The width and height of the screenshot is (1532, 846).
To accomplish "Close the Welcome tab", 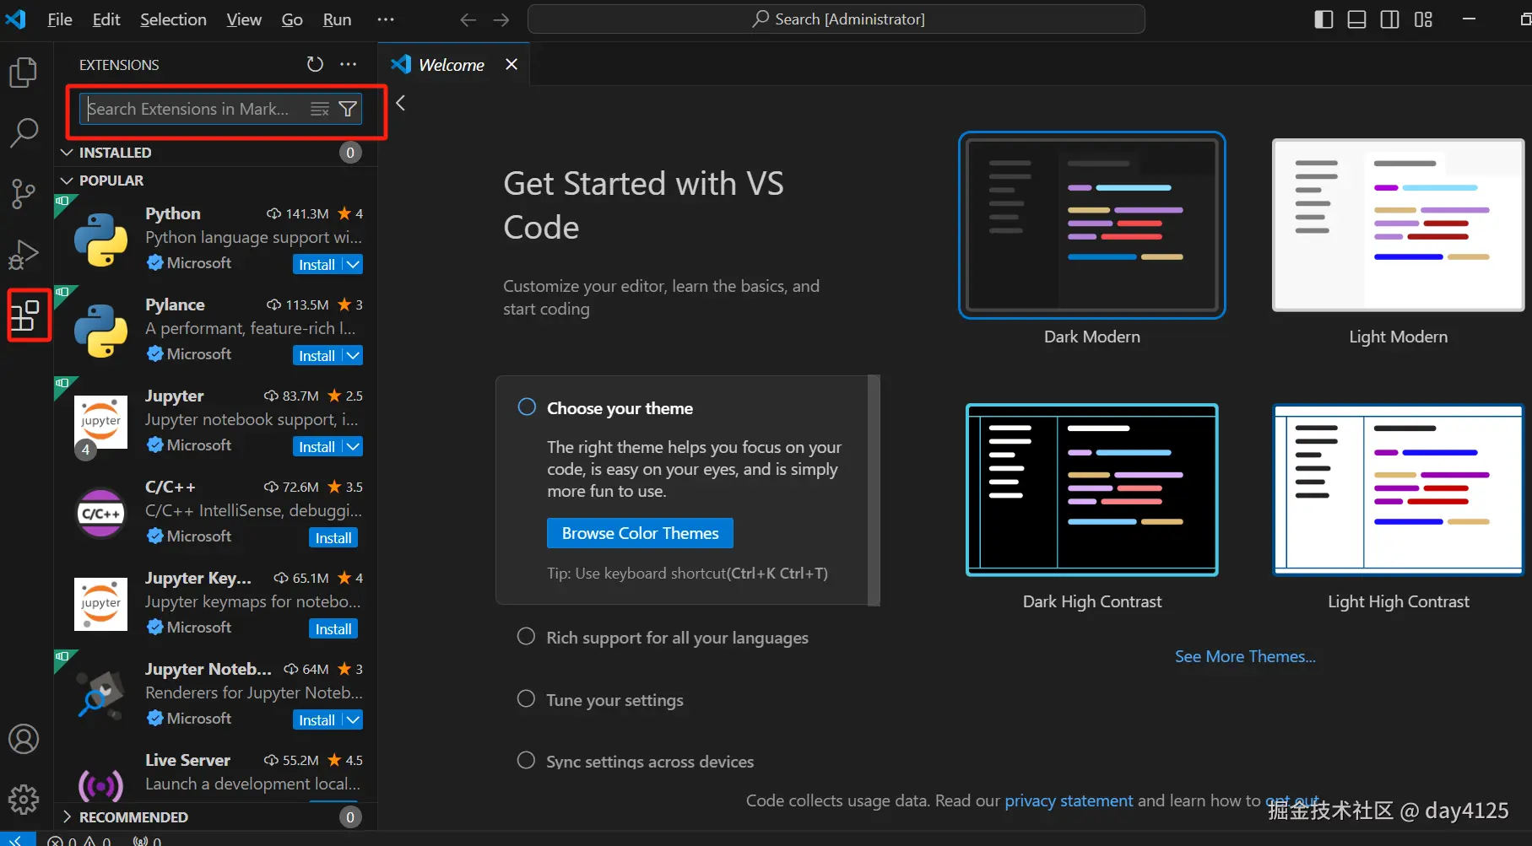I will click(x=512, y=64).
